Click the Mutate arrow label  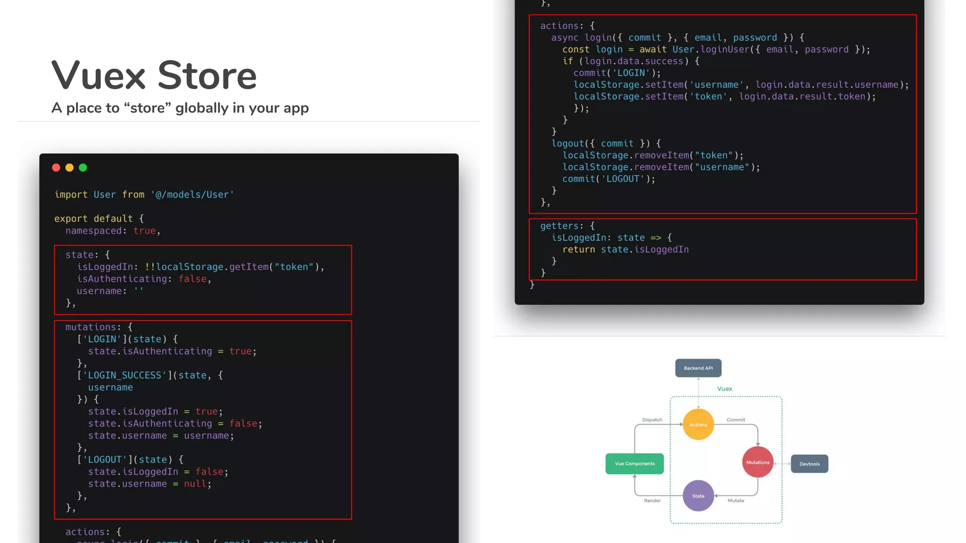click(x=735, y=501)
